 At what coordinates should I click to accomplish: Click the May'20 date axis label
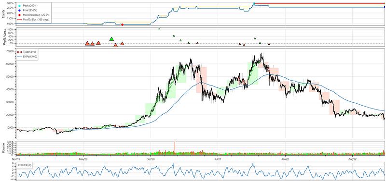tap(83, 159)
